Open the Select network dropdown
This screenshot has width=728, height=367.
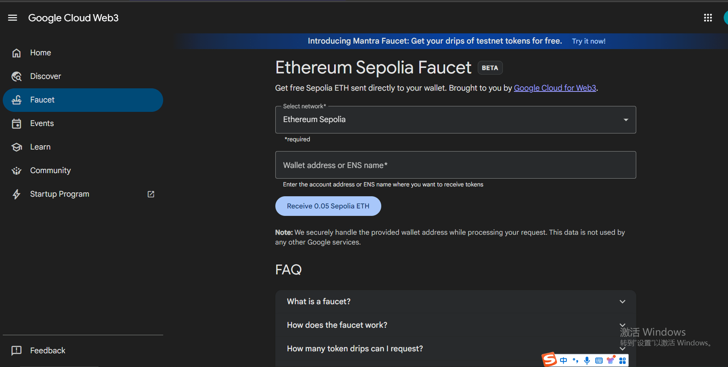455,120
